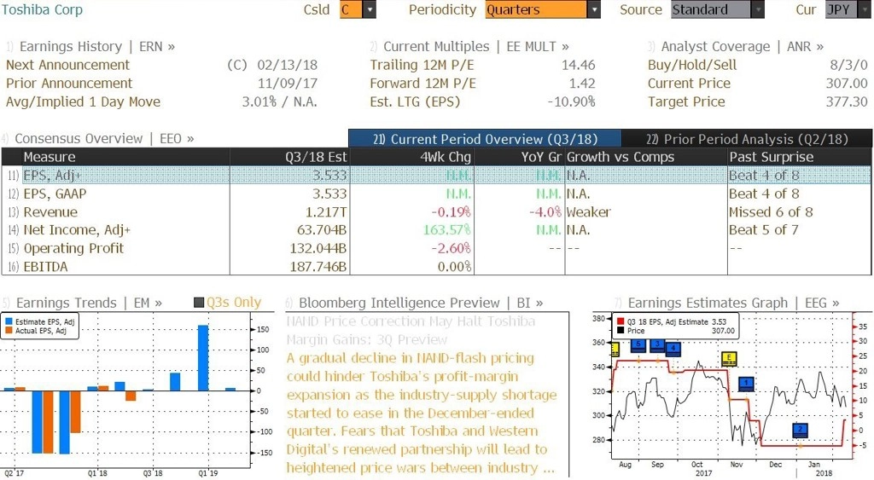874x480 pixels.
Task: Open the Periodicity Quarters dropdown arrow
Action: coord(594,9)
